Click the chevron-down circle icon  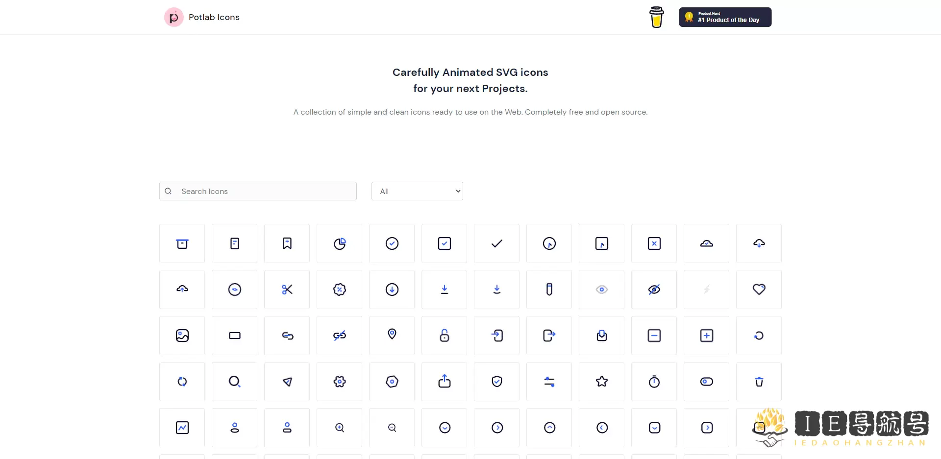(x=444, y=427)
